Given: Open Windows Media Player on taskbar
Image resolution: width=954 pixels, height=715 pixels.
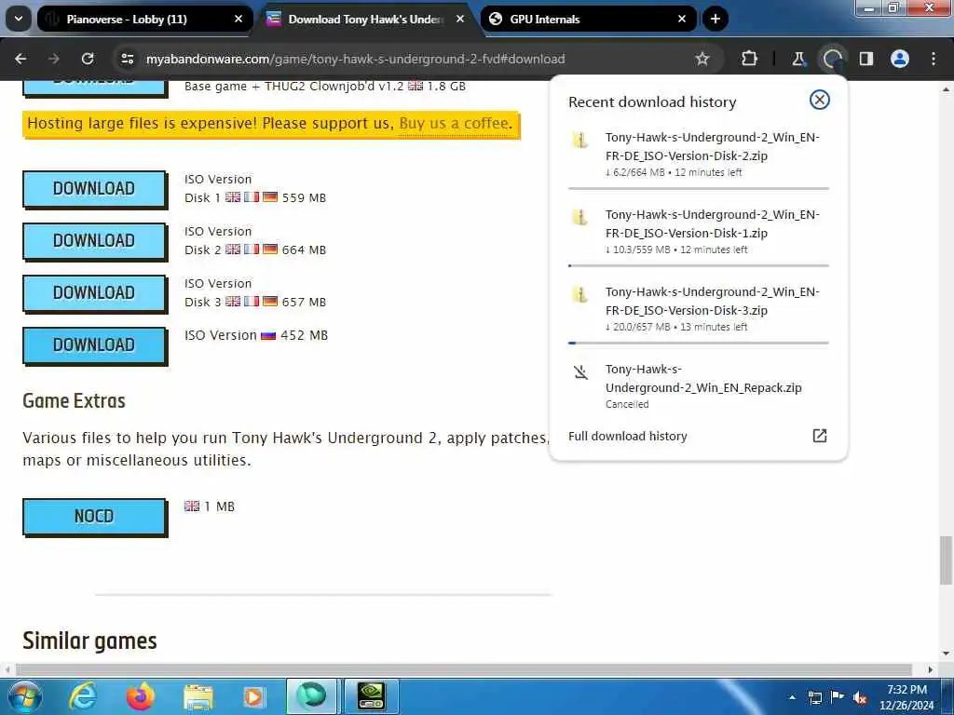Looking at the screenshot, I should [x=253, y=696].
